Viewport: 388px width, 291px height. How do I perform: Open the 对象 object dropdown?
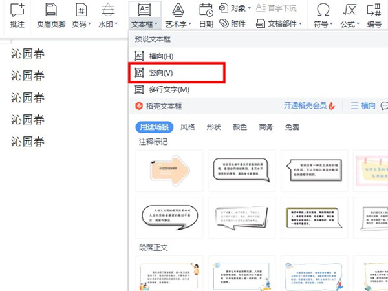[233, 8]
